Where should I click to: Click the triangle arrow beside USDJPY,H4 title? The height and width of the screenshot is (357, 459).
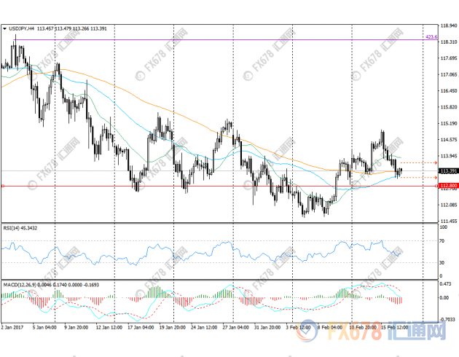pyautogui.click(x=5, y=29)
